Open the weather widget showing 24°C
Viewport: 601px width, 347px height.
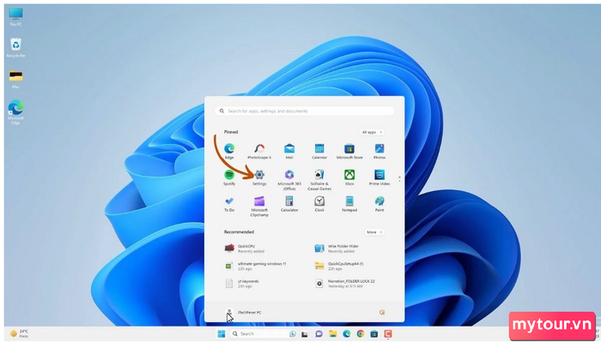tap(19, 333)
